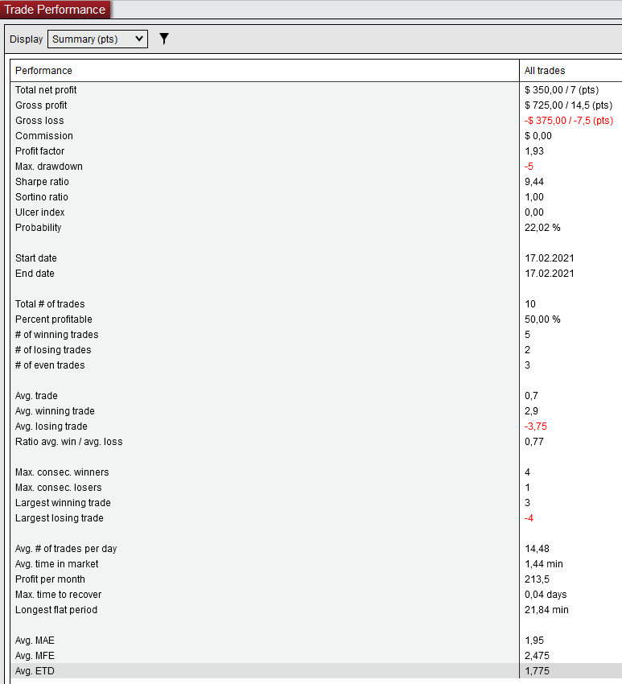This screenshot has width=622, height=684.
Task: Select the Probability row label
Action: click(x=38, y=227)
